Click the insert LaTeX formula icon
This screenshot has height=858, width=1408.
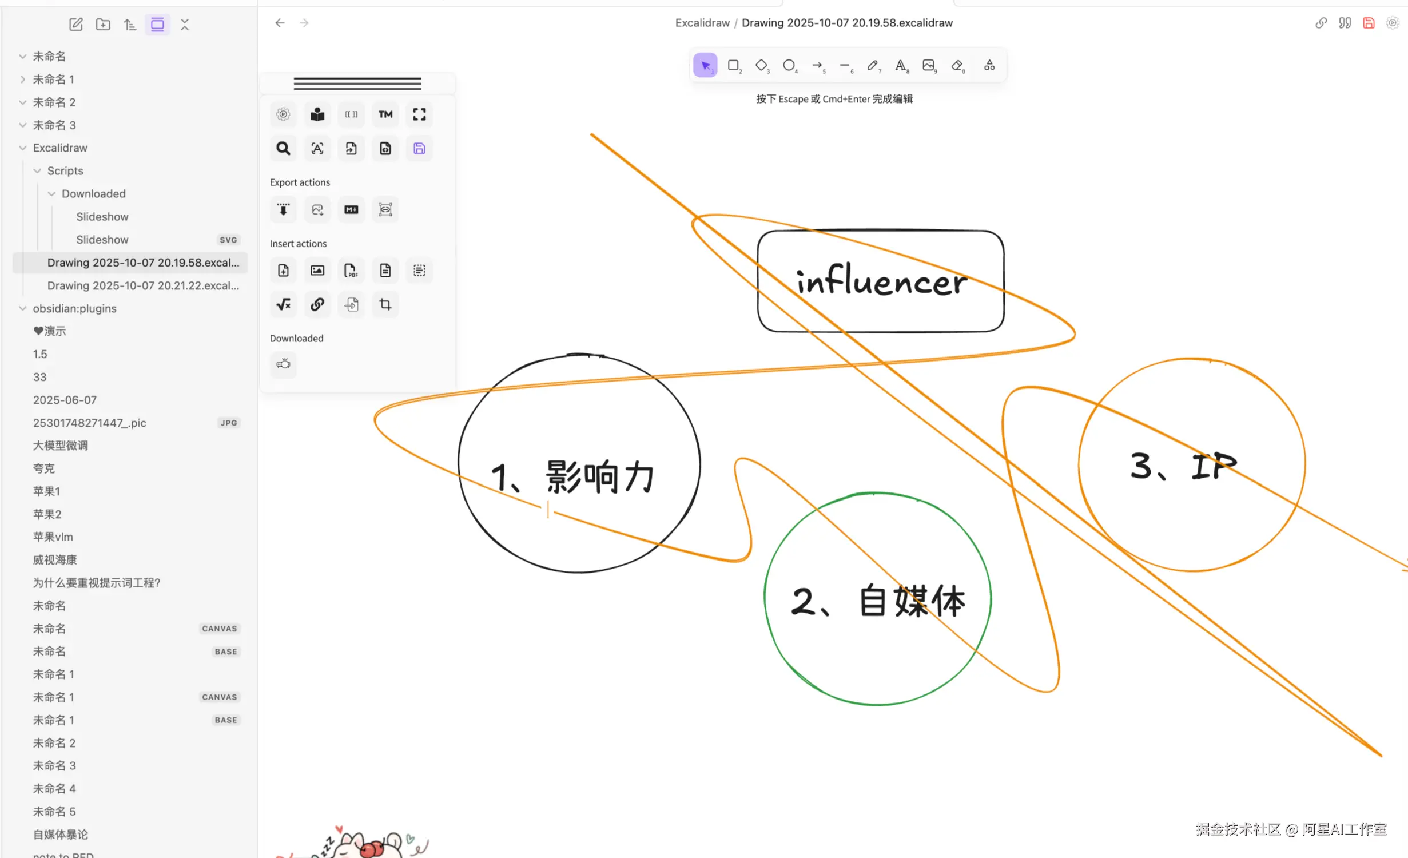283,304
